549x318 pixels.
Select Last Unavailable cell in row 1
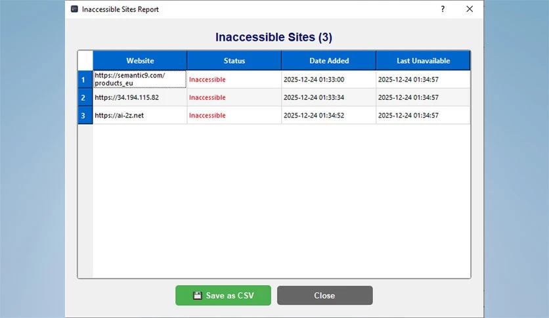pyautogui.click(x=423, y=79)
